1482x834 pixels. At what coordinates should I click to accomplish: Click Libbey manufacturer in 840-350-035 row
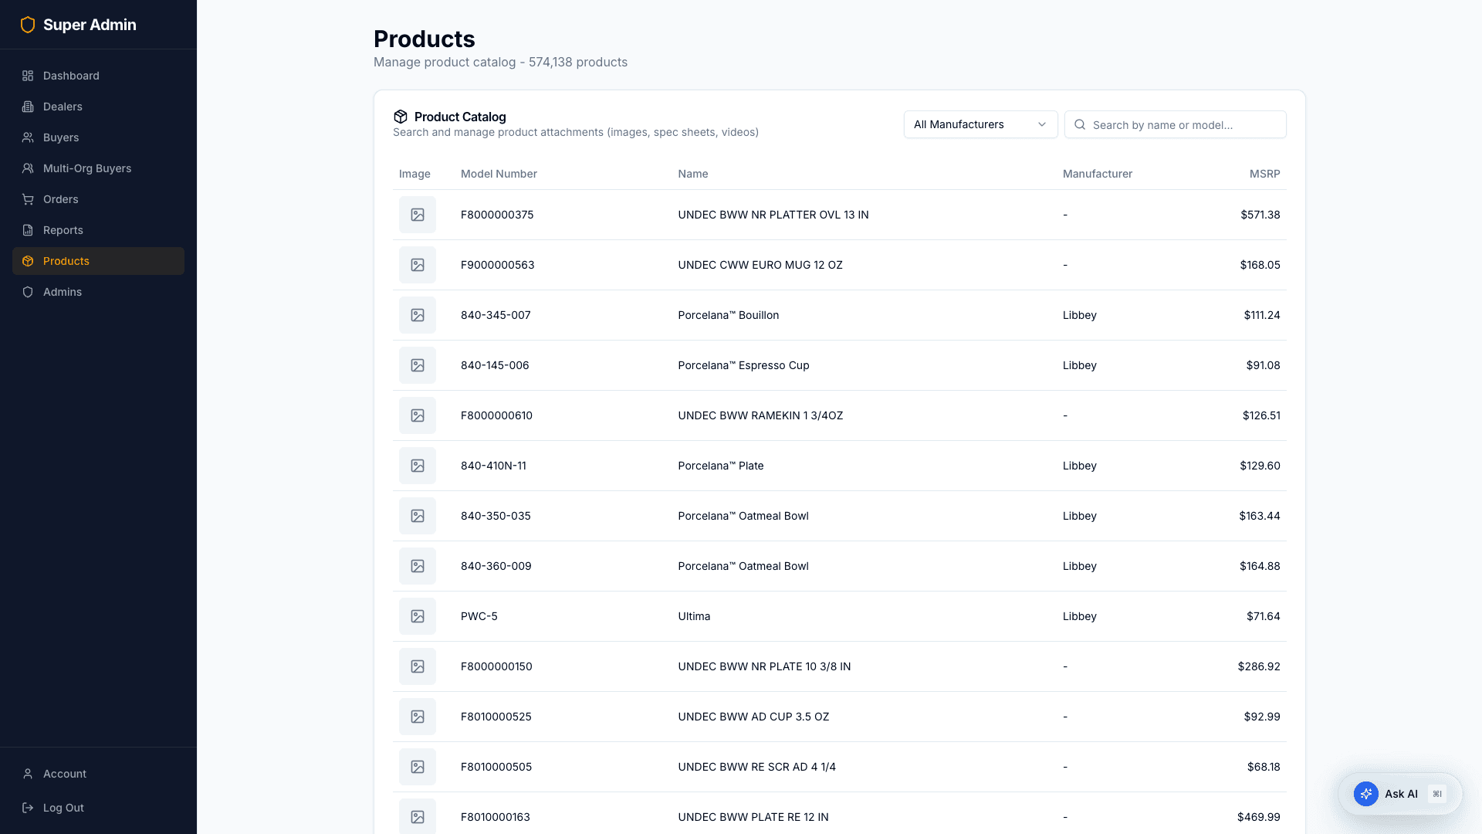tap(1079, 516)
